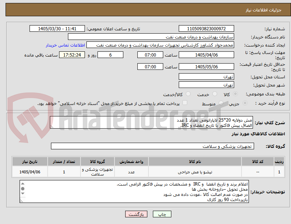Click the delivery province تهران field
Screen dimensions: 291x224
click(206, 77)
